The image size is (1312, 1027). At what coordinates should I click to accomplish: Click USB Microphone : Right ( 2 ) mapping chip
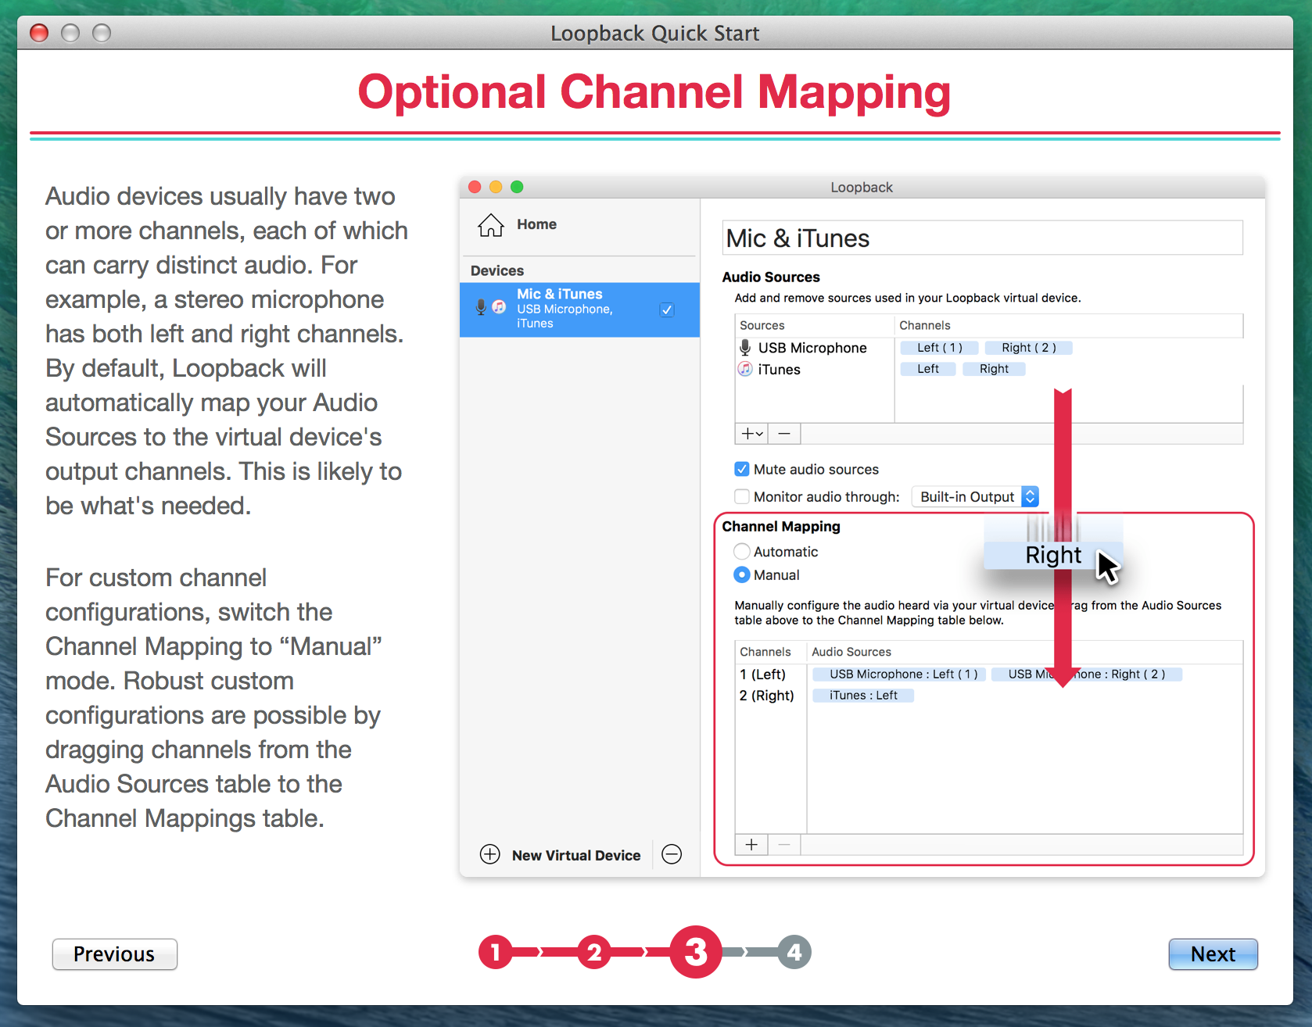pos(1087,674)
